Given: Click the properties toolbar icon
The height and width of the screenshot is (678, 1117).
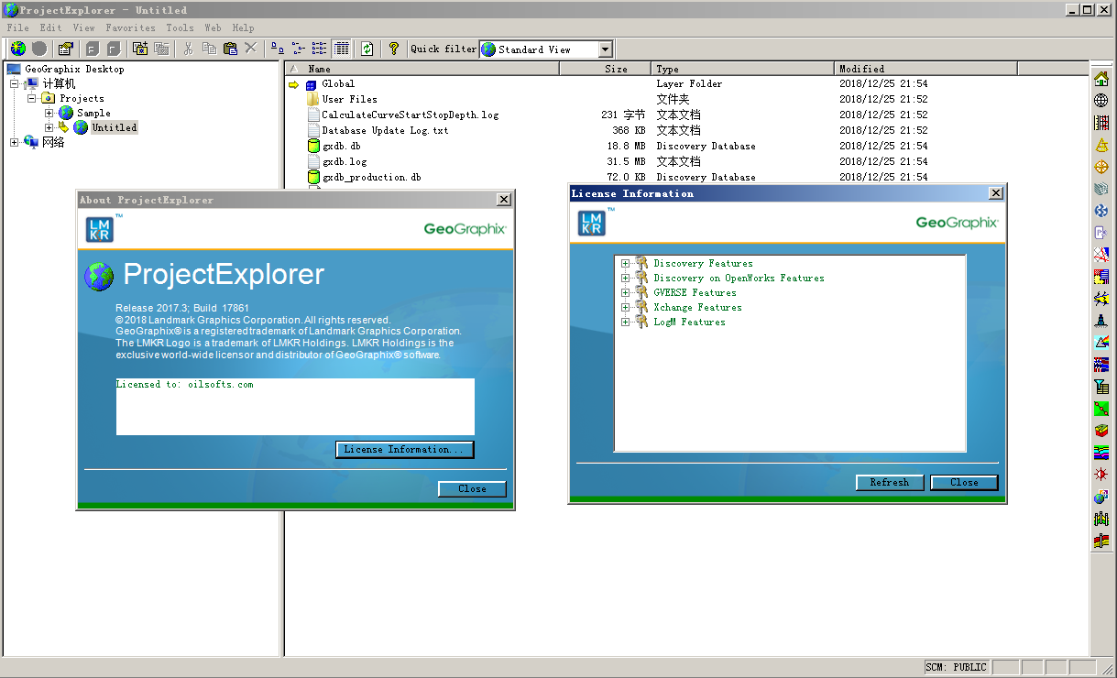Looking at the screenshot, I should pos(66,49).
